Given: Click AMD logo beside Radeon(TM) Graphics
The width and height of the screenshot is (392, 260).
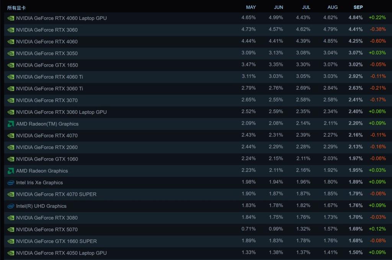Looking at the screenshot, I should [x=11, y=124].
